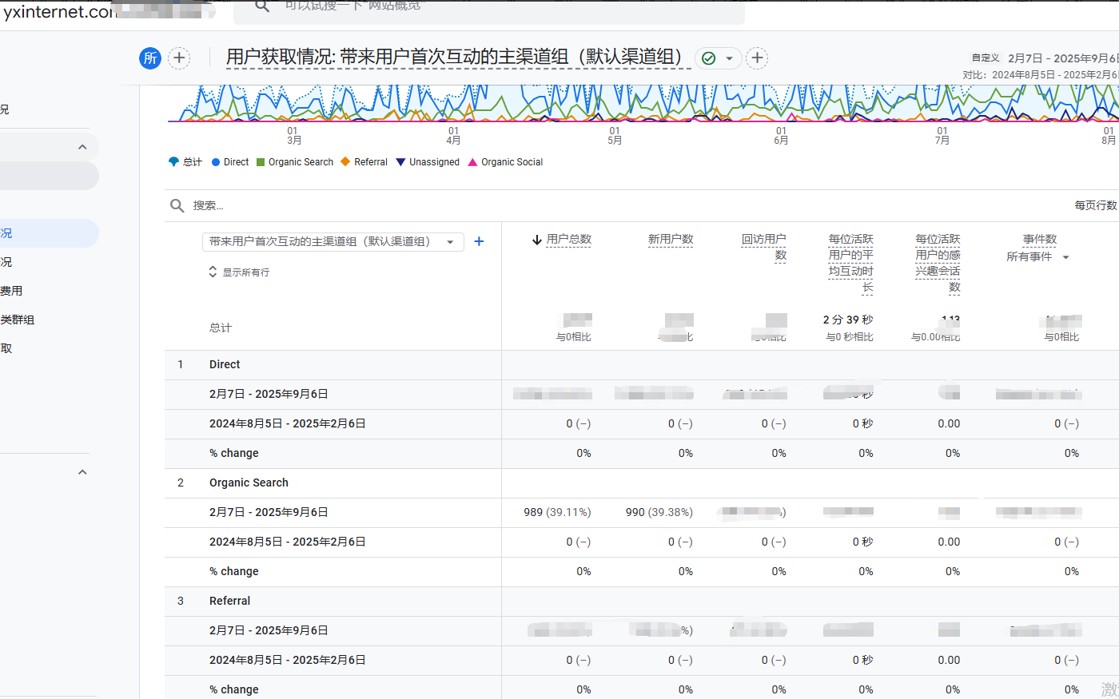Add a comparison with the plus next to '所'
Image resolution: width=1119 pixels, height=699 pixels.
click(x=180, y=58)
